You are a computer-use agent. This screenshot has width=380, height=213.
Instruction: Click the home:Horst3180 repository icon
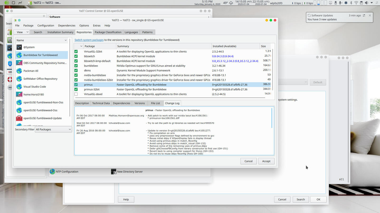pos(19,94)
